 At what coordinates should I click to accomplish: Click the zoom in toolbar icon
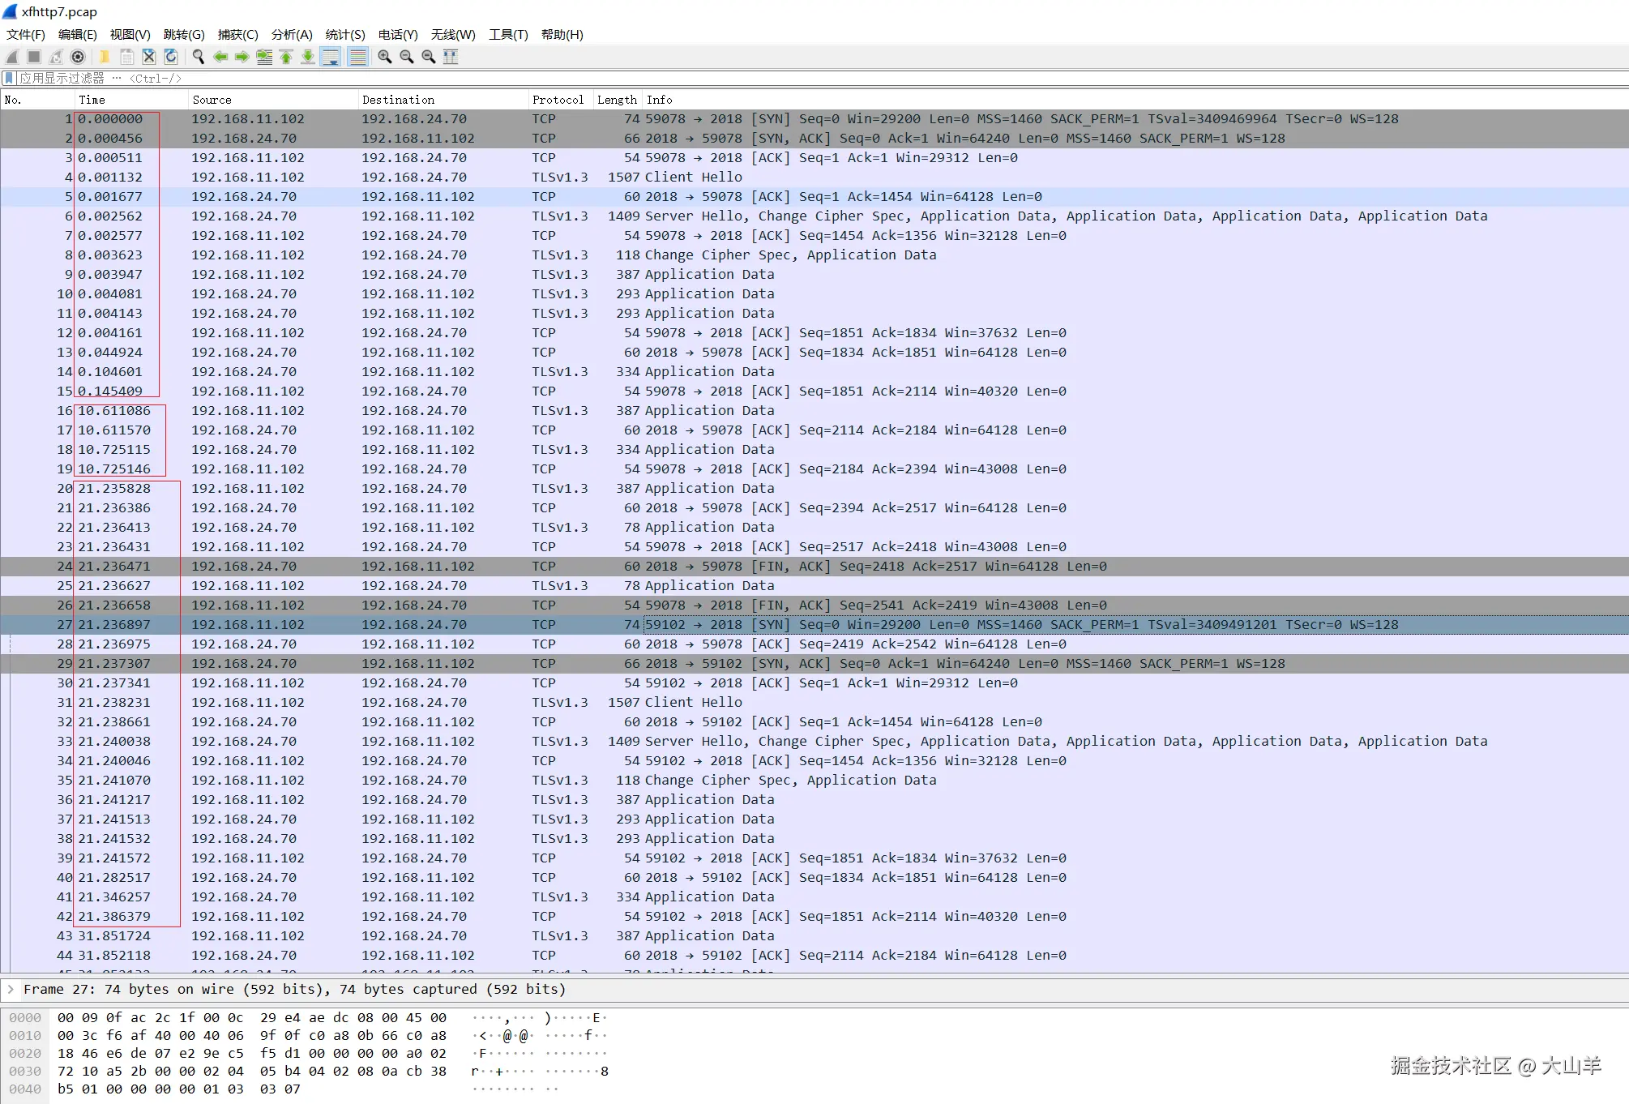click(x=385, y=57)
